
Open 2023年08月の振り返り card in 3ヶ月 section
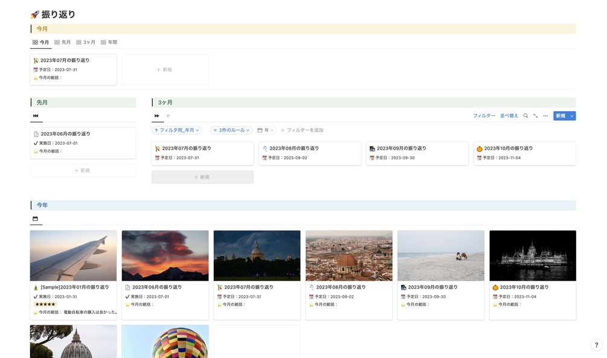tap(310, 153)
